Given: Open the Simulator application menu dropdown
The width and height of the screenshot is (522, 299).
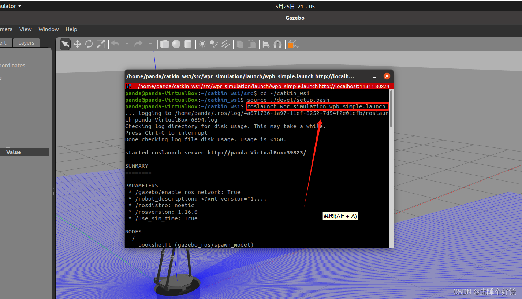Looking at the screenshot, I should [10, 6].
